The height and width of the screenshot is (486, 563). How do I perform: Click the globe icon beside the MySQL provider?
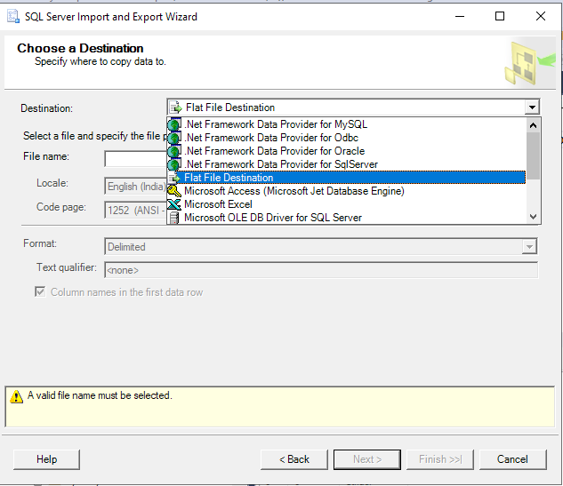[x=174, y=124]
